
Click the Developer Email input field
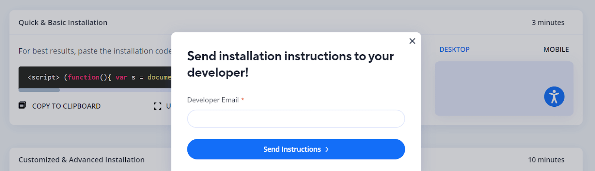click(x=296, y=119)
